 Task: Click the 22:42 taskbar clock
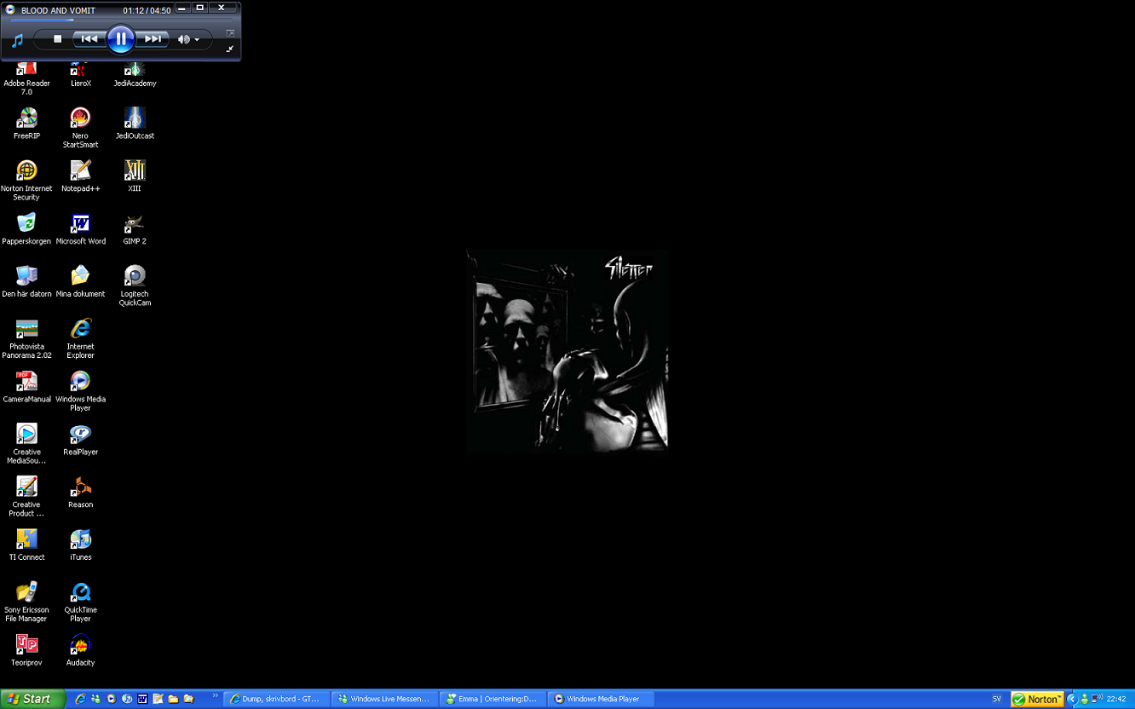[x=1116, y=699]
